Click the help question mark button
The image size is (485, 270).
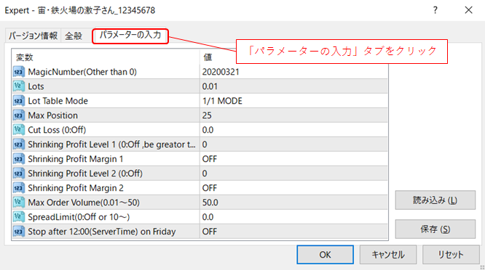point(435,10)
